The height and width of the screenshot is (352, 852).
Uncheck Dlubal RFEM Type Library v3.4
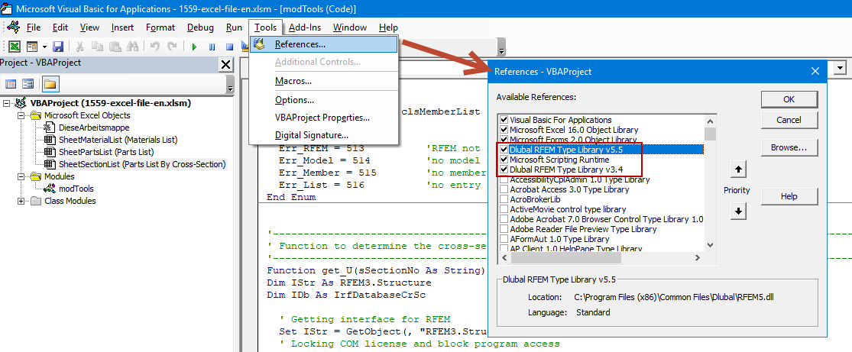(504, 170)
